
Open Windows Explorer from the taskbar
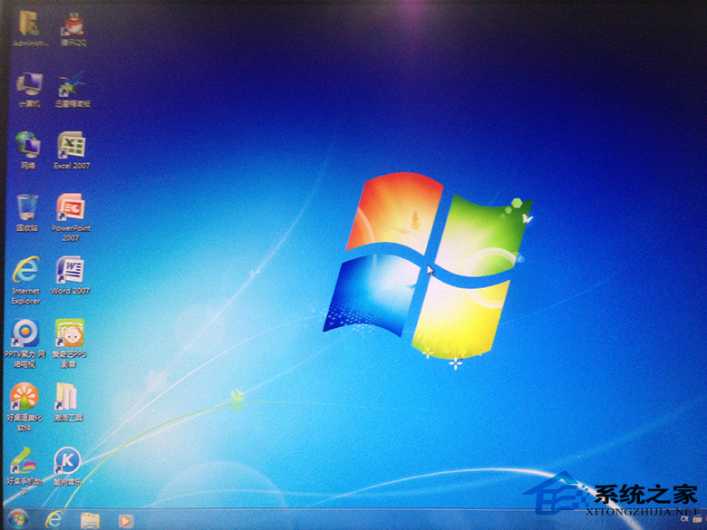(90, 521)
